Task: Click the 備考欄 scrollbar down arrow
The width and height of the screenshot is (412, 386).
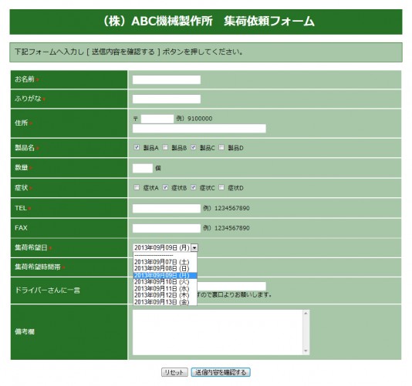Action: pyautogui.click(x=306, y=351)
